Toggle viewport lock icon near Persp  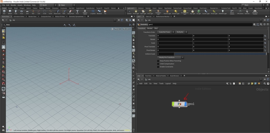point(112,29)
